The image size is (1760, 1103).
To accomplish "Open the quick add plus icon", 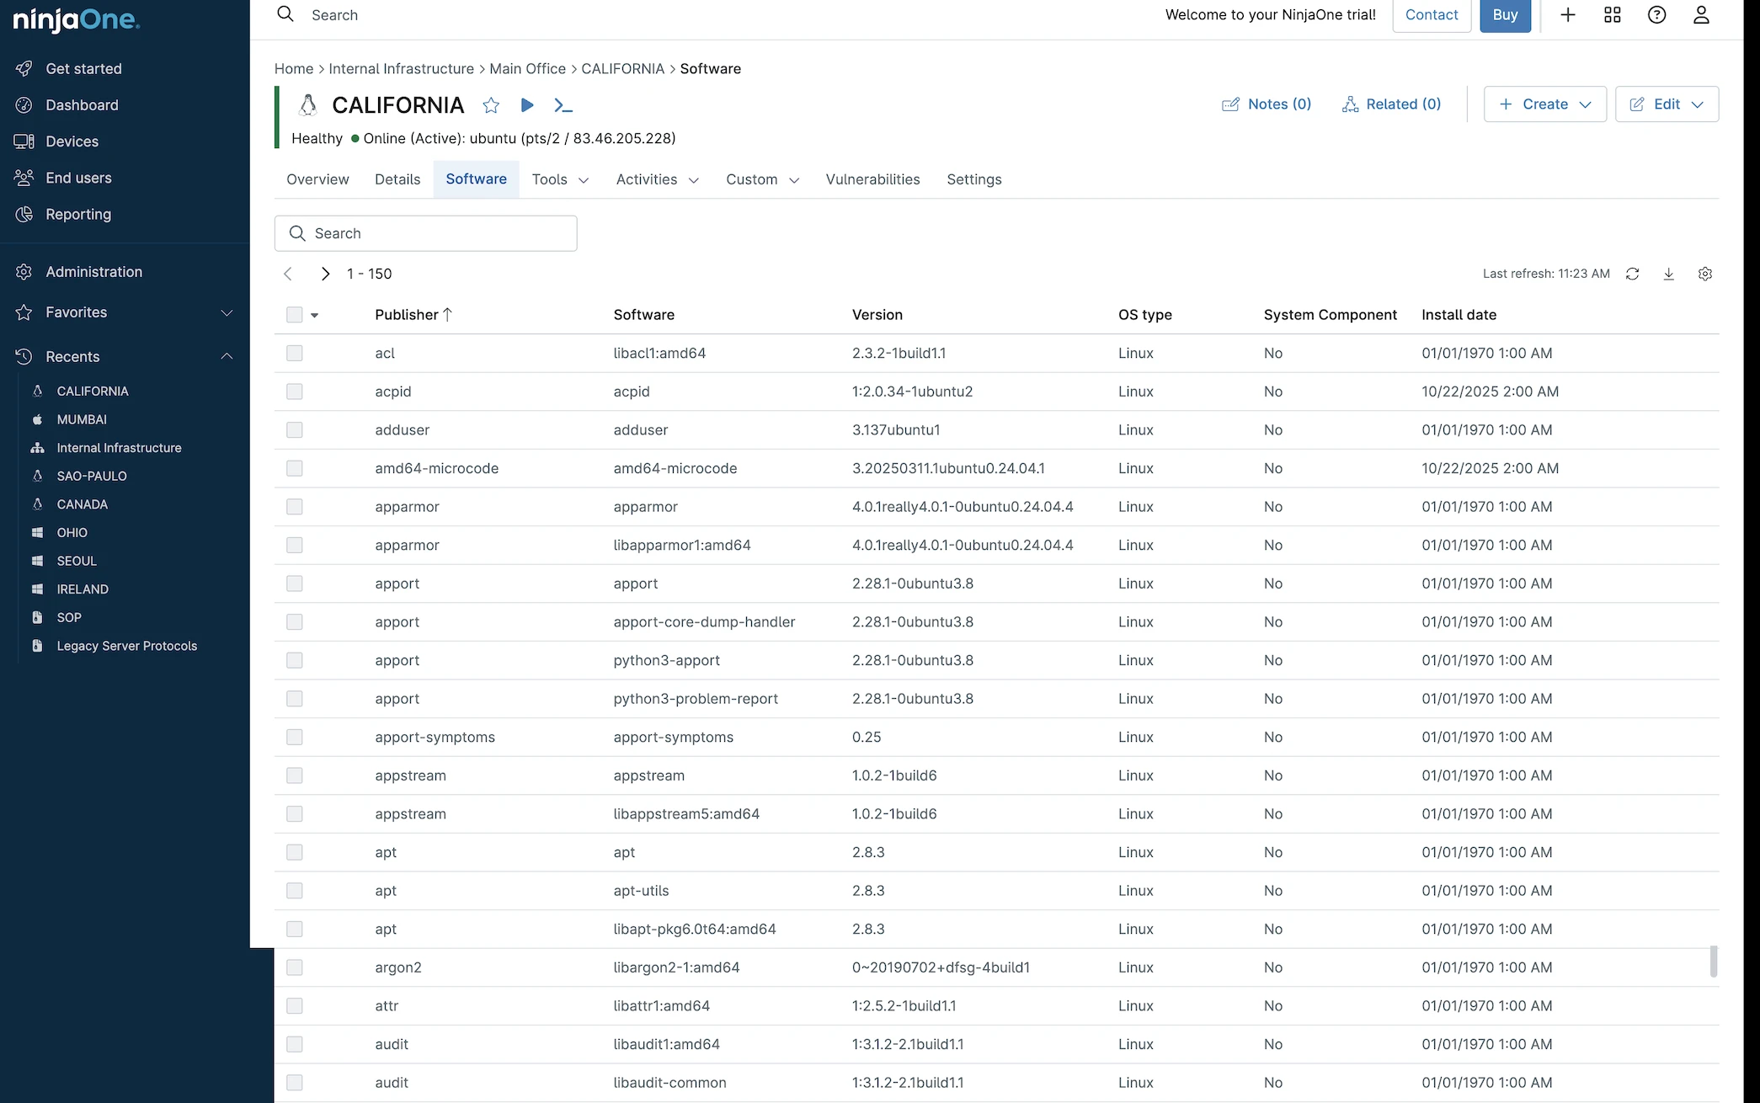I will tap(1568, 14).
